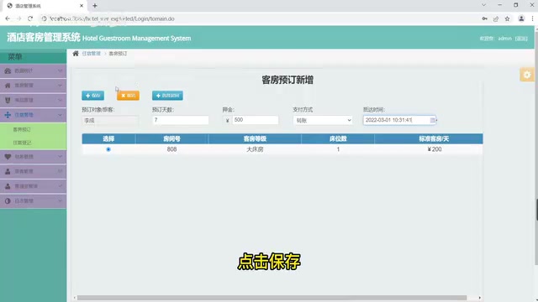The height and width of the screenshot is (302, 538).
Task: Click the blue cross-arrows icon in the sidebar
Action: pyautogui.click(x=8, y=115)
